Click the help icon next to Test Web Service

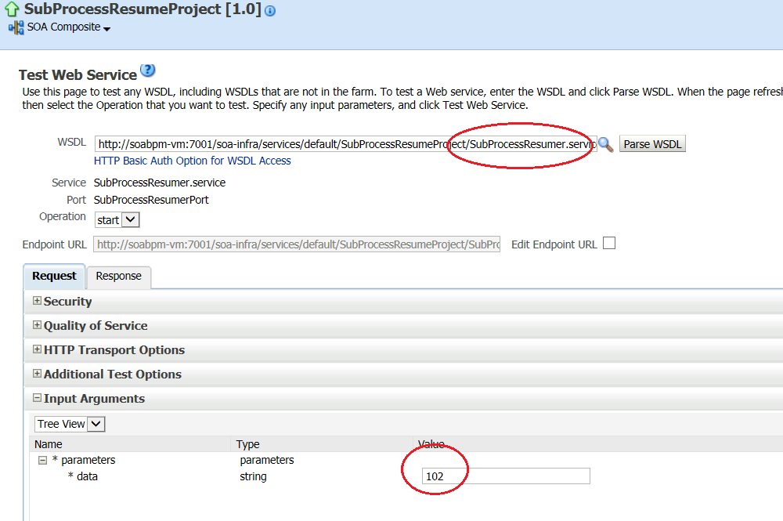(148, 70)
